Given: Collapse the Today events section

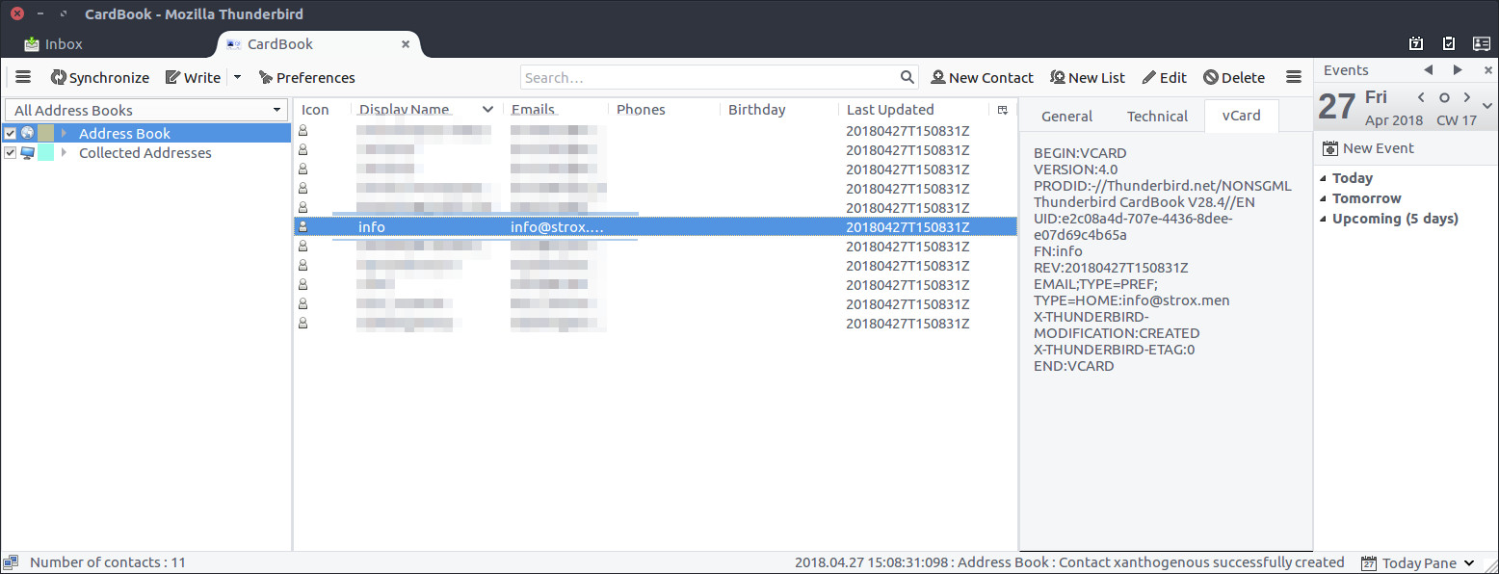Looking at the screenshot, I should coord(1323,178).
